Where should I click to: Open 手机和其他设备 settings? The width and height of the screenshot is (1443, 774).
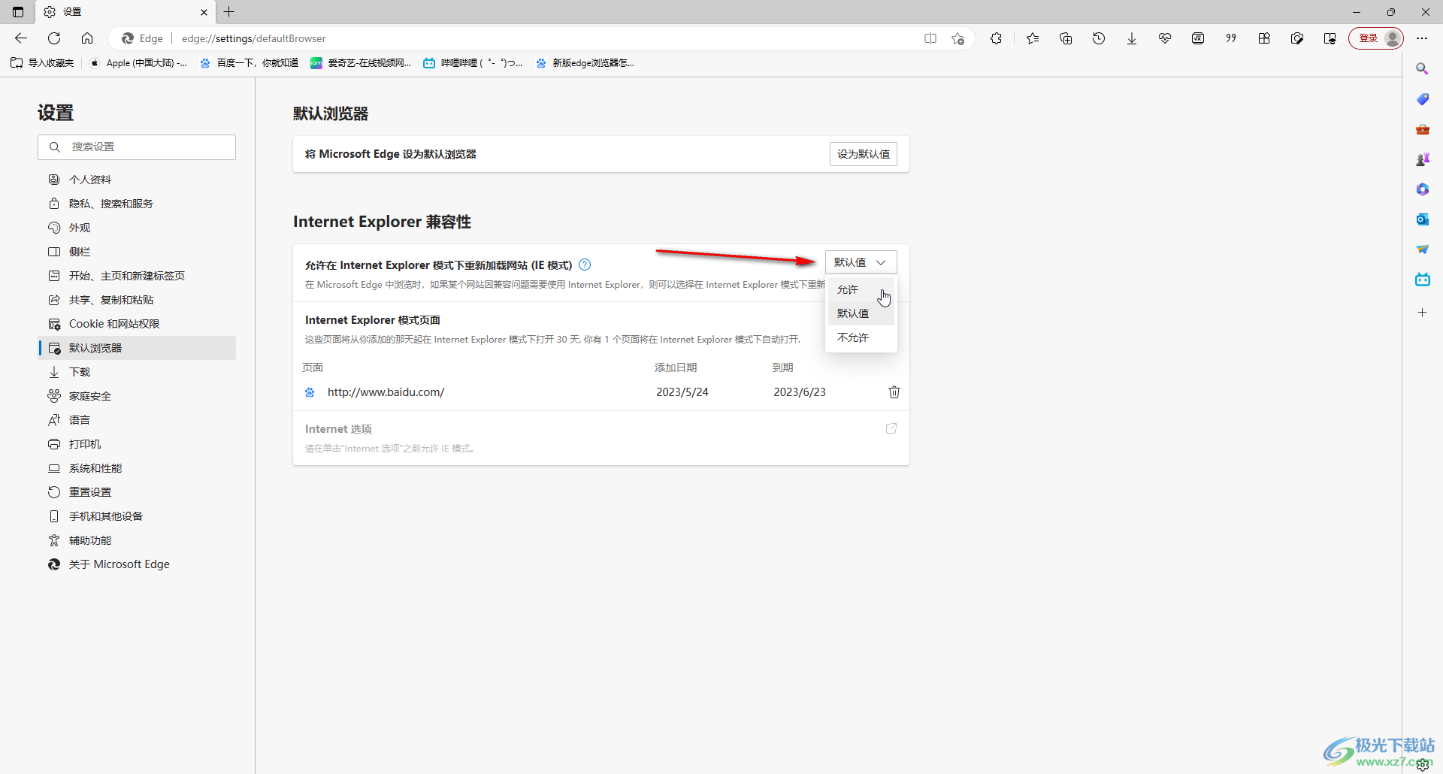137,516
